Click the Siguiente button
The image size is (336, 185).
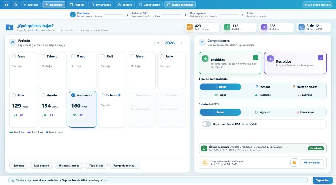[x=323, y=180]
